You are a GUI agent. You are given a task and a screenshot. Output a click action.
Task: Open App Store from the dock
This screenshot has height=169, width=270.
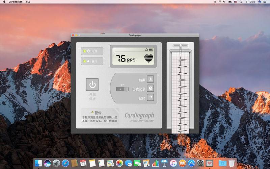(191, 163)
